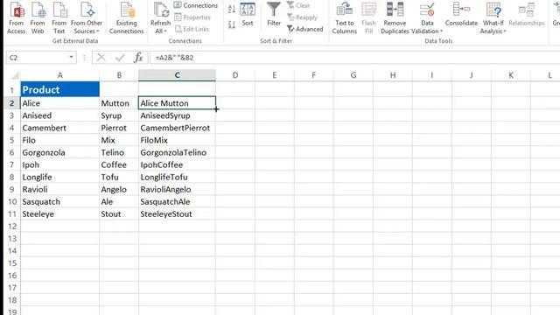Reapply the filter

(x=302, y=17)
